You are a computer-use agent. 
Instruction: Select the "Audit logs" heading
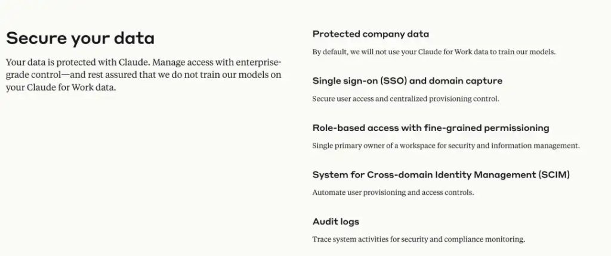coord(336,221)
